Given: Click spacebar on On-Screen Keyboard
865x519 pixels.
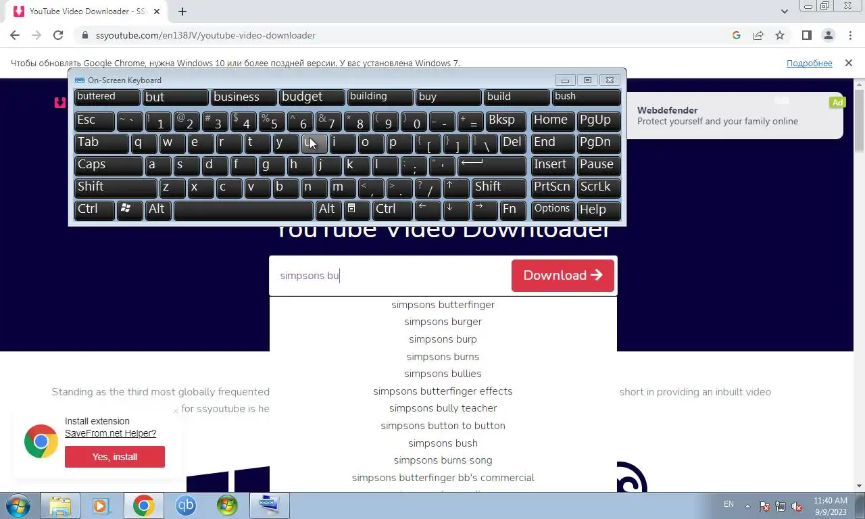Looking at the screenshot, I should 243,209.
